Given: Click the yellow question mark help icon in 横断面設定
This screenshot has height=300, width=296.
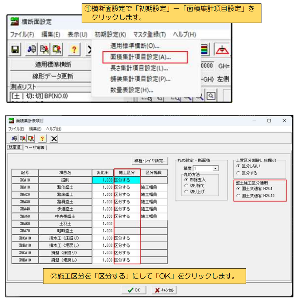Looking at the screenshot, I should click(74, 49).
